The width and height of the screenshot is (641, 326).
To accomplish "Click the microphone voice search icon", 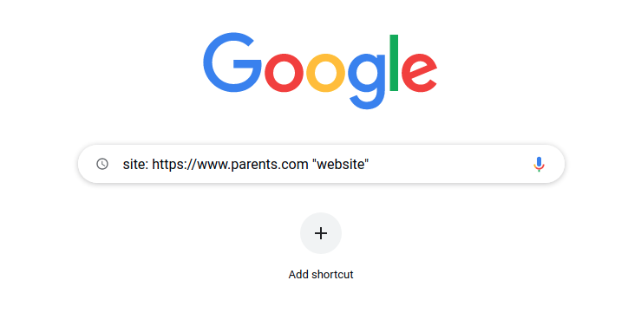I will [539, 164].
